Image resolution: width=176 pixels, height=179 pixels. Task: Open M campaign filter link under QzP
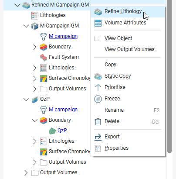point(63,110)
